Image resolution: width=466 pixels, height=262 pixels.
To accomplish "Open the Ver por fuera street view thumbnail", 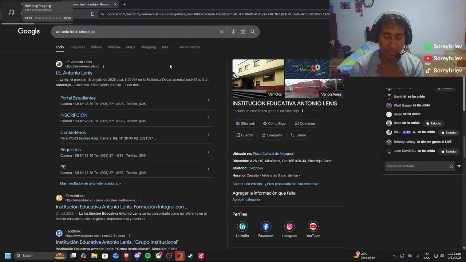I will click(x=314, y=88).
